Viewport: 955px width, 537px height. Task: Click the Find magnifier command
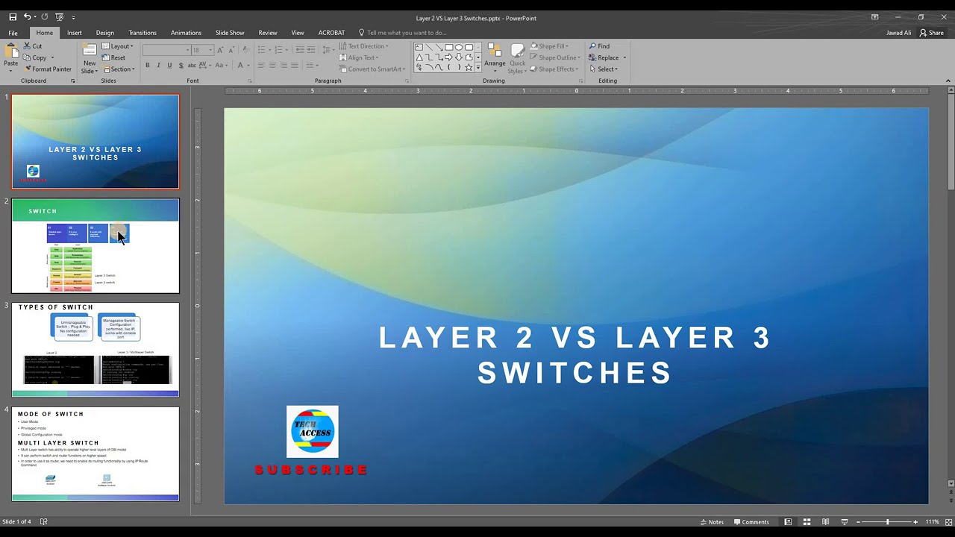599,46
